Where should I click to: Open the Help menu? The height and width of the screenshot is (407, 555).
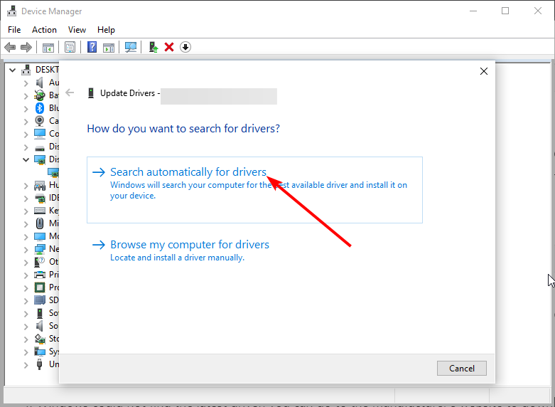click(x=106, y=30)
